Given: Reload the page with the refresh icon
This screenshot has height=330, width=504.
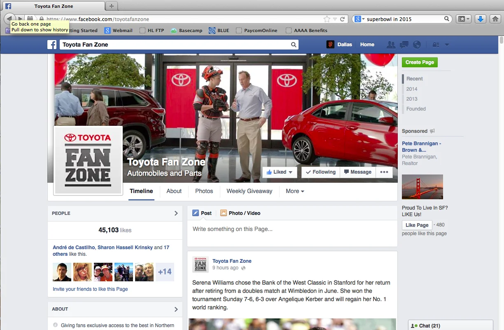Looking at the screenshot, I should (342, 19).
